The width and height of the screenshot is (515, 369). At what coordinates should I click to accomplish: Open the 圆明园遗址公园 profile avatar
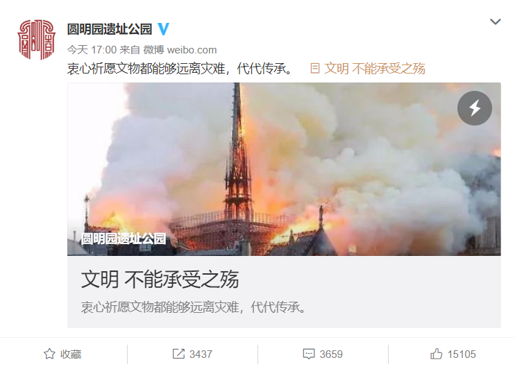(x=37, y=40)
